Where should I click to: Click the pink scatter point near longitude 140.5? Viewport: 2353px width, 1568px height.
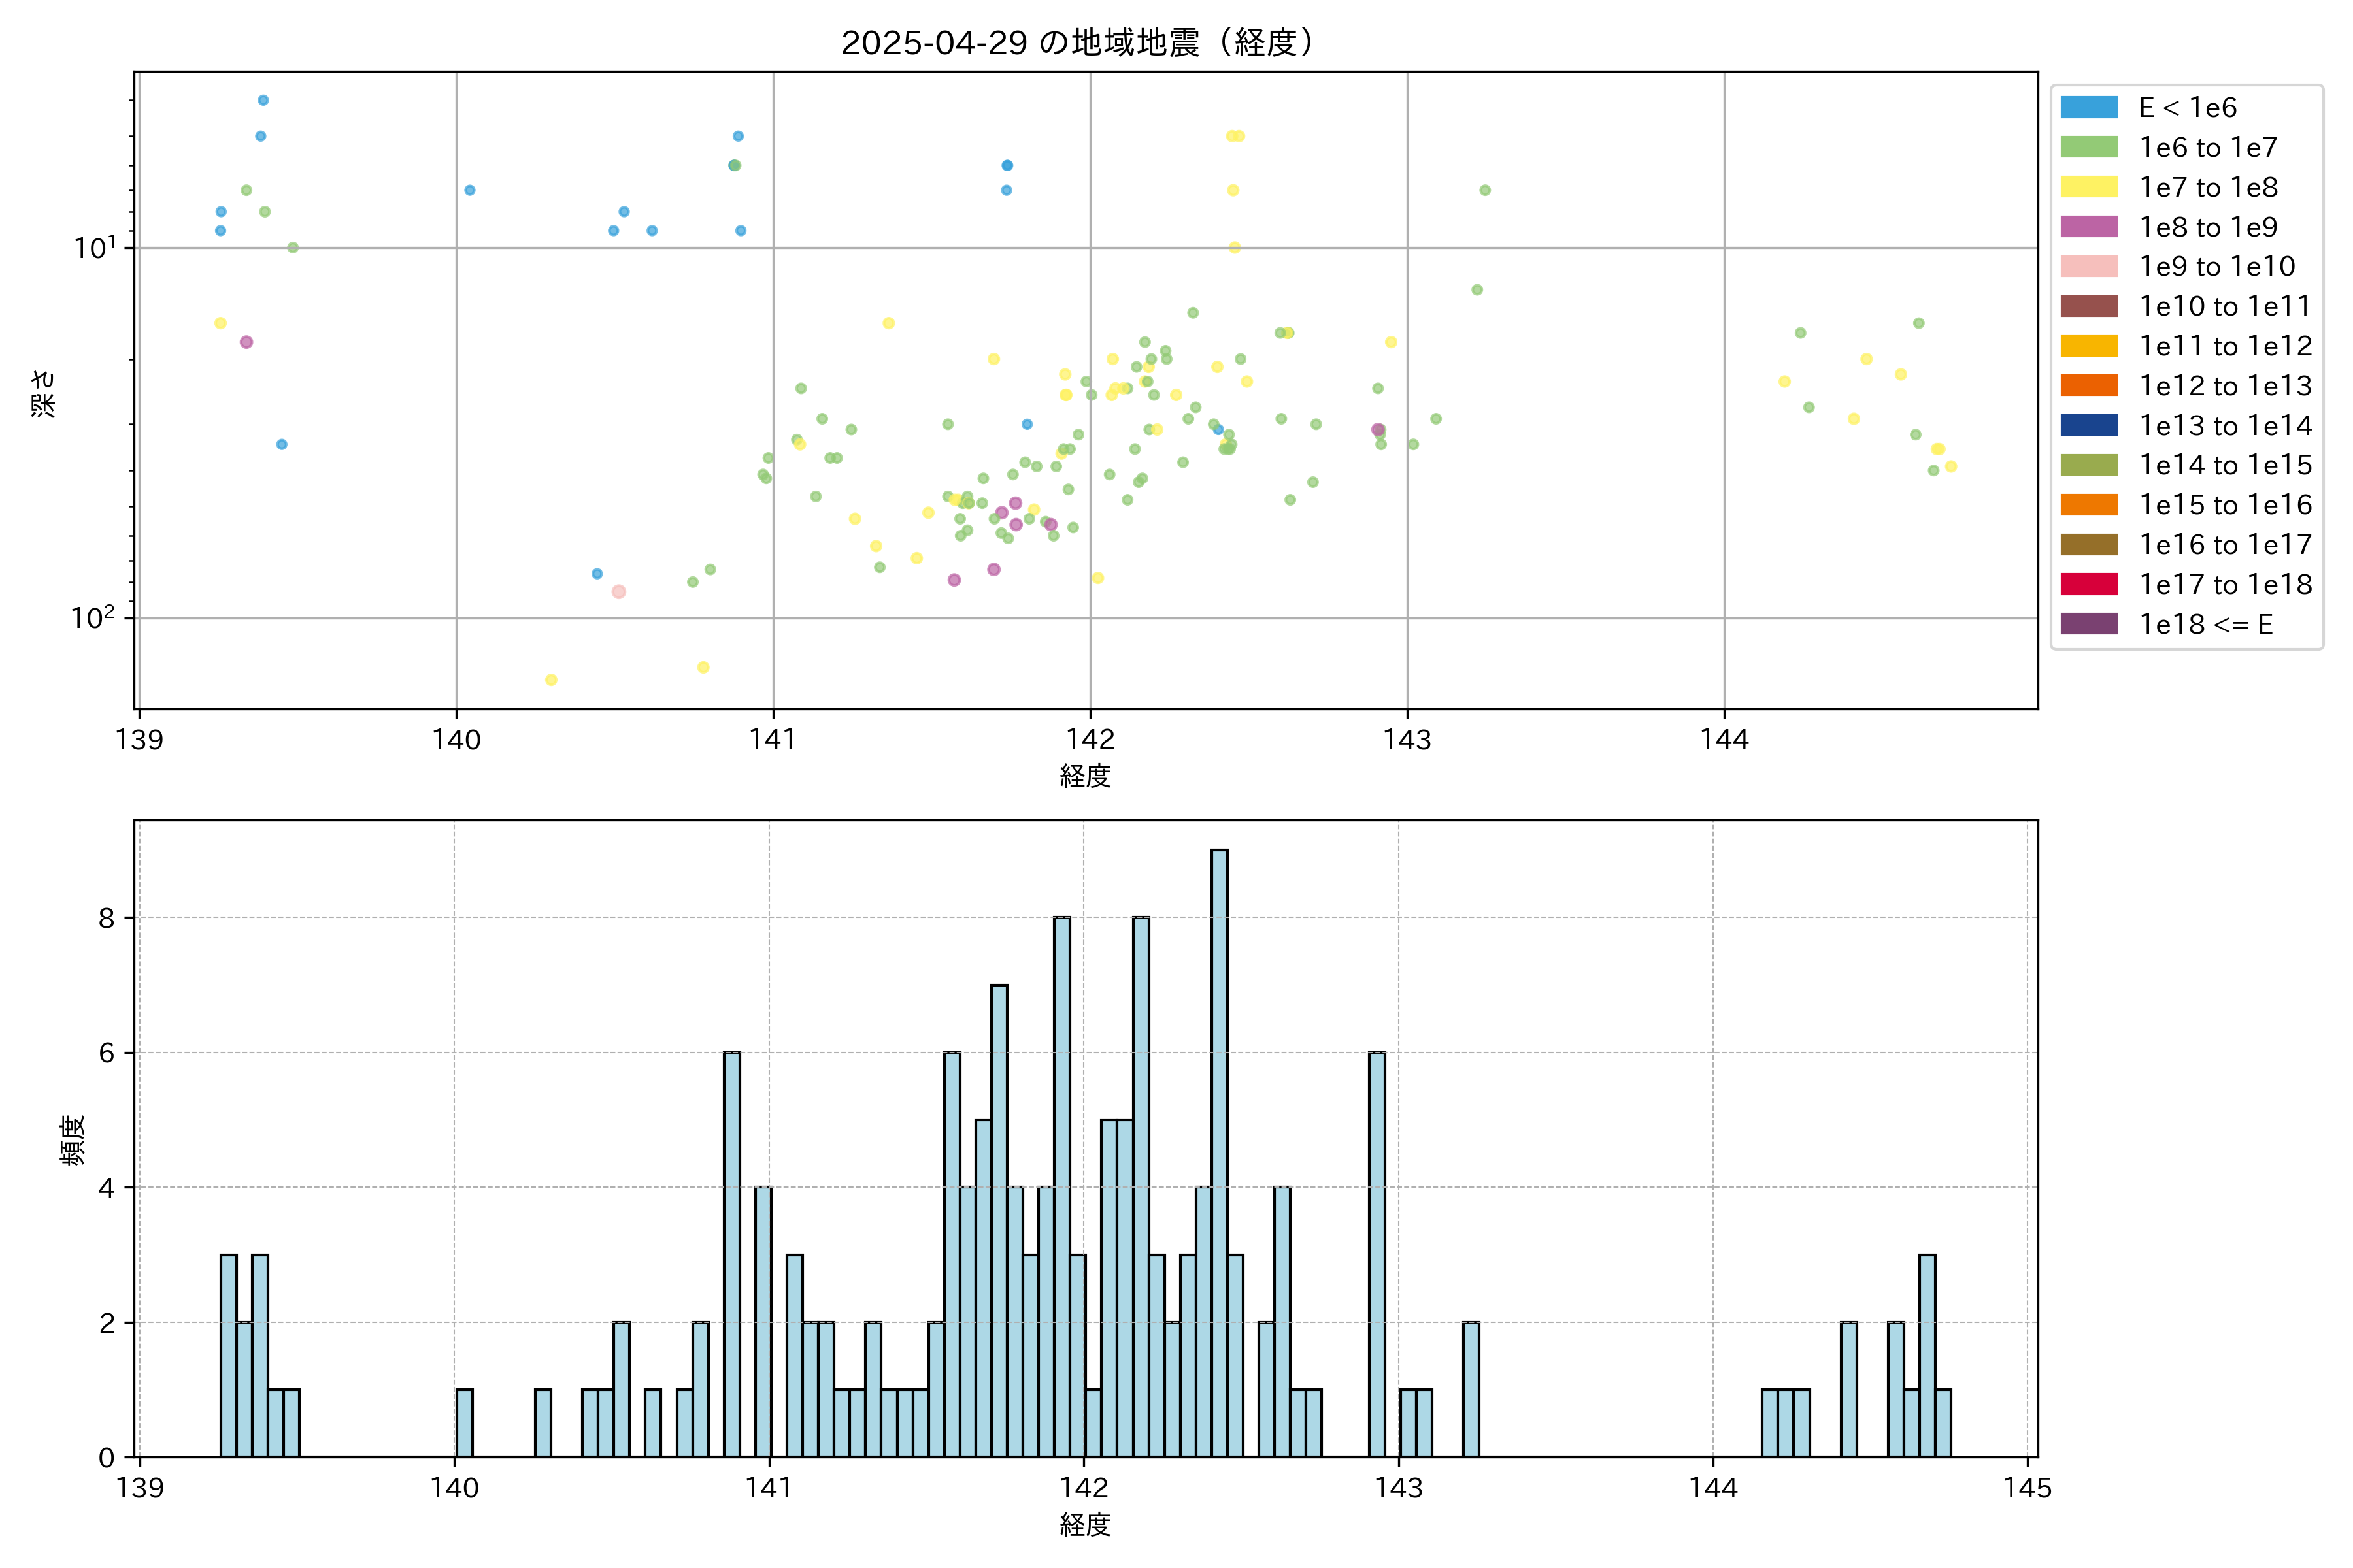click(x=618, y=592)
